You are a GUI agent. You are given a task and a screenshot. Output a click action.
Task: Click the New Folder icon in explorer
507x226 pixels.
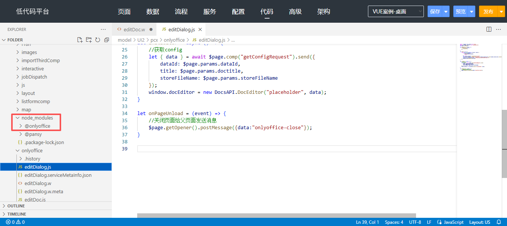pyautogui.click(x=89, y=40)
